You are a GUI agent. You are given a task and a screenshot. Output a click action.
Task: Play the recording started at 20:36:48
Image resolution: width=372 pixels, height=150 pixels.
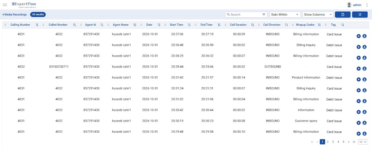(359, 47)
